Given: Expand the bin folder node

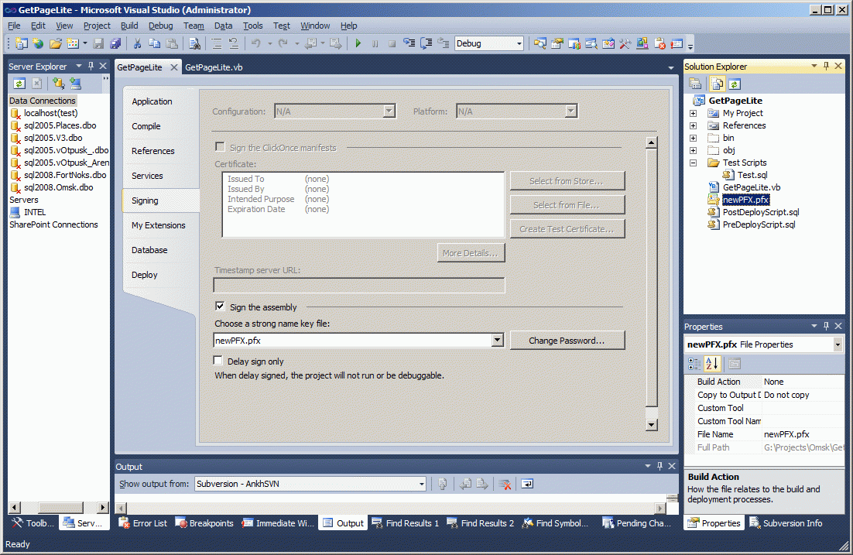Looking at the screenshot, I should click(x=693, y=139).
